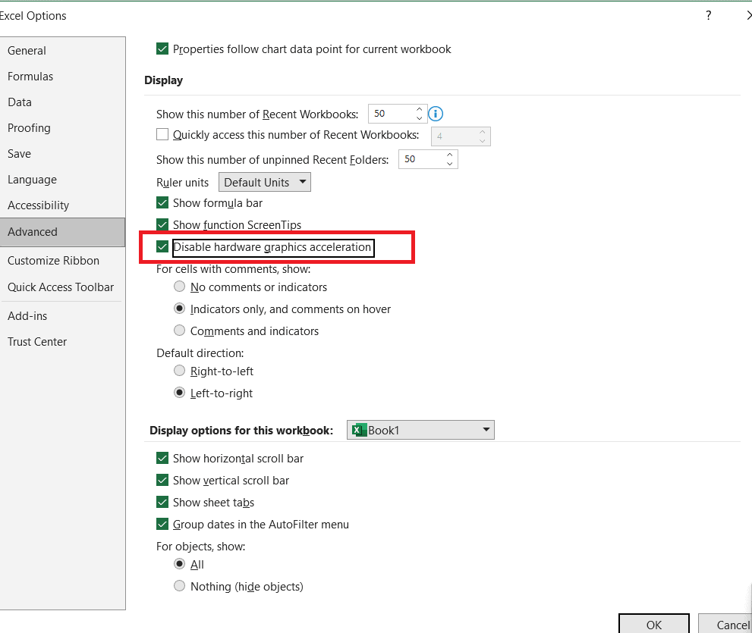Open the Display options workbook dropdown

[486, 430]
